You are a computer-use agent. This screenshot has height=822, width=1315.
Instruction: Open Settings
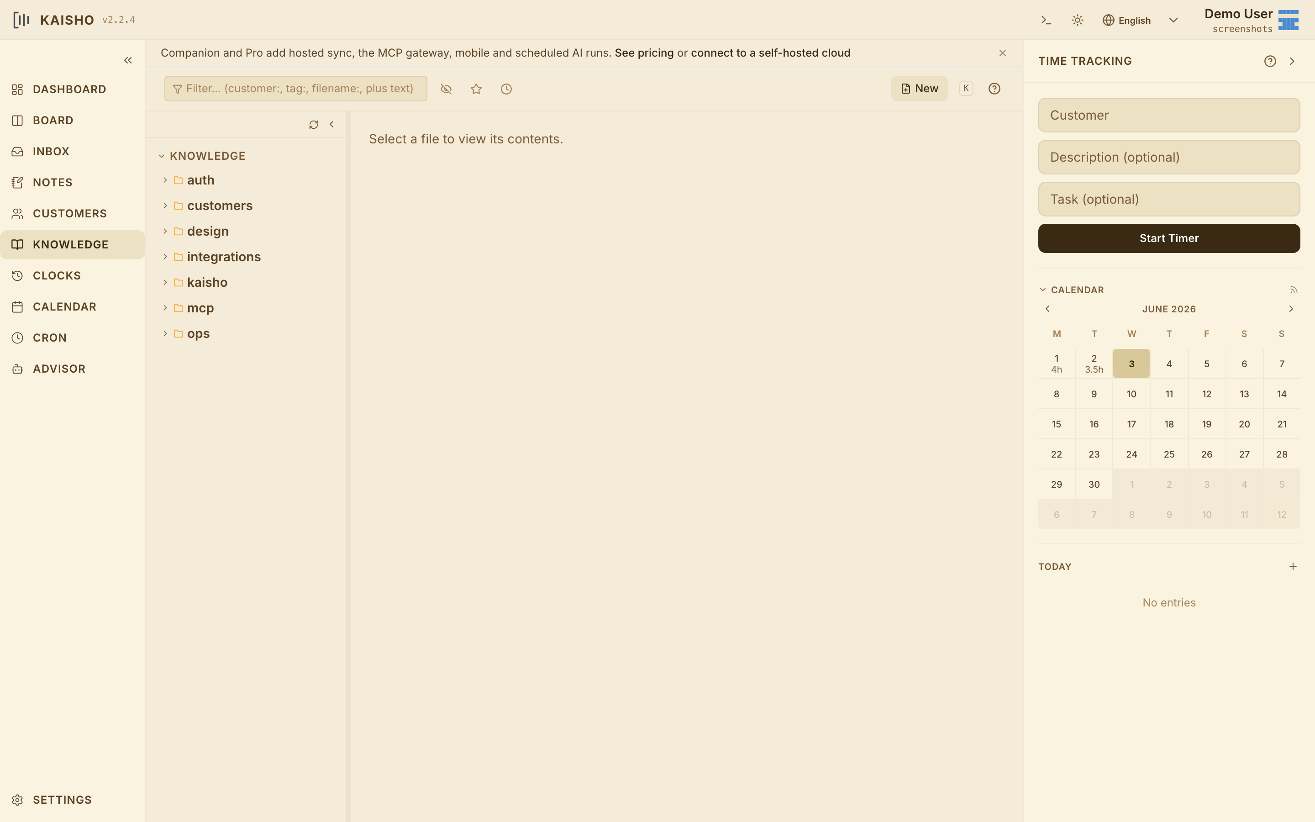point(72,800)
